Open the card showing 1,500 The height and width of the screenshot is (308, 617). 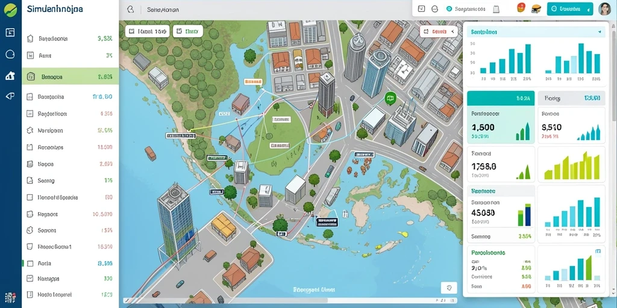[501, 125]
